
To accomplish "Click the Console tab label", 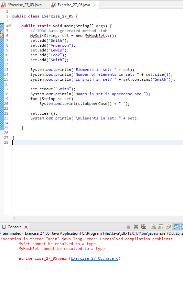I will pos(14,227).
